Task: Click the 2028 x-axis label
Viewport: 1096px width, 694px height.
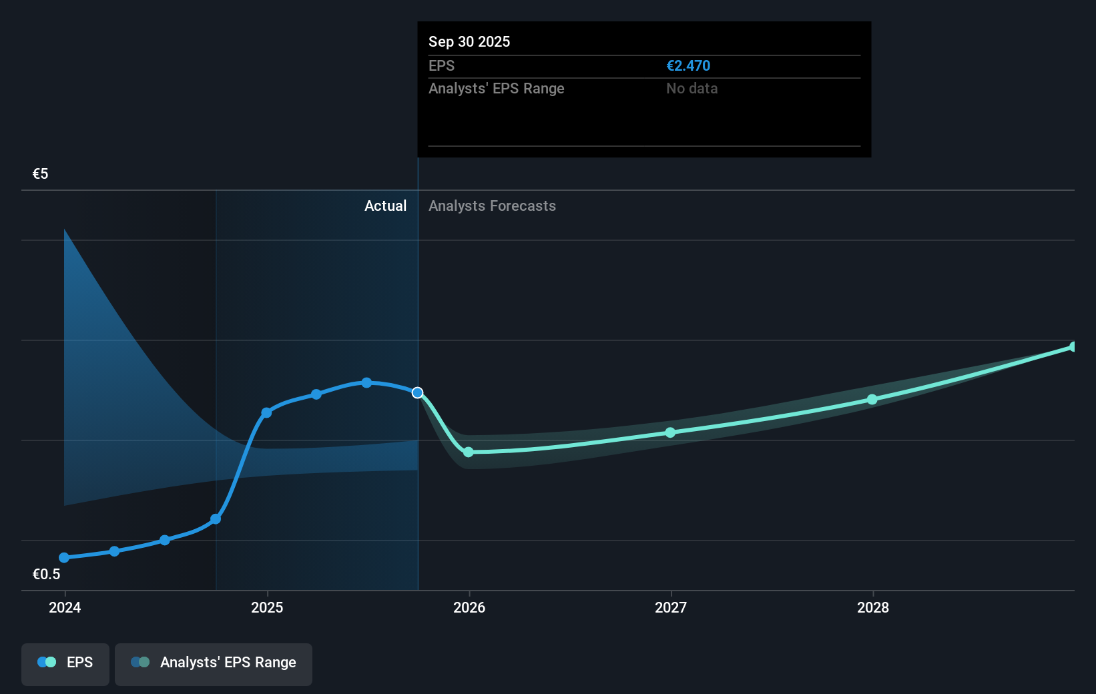Action: click(x=872, y=607)
